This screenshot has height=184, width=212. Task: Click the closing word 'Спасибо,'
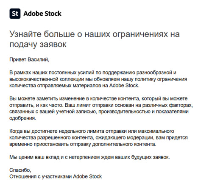[x=20, y=170]
